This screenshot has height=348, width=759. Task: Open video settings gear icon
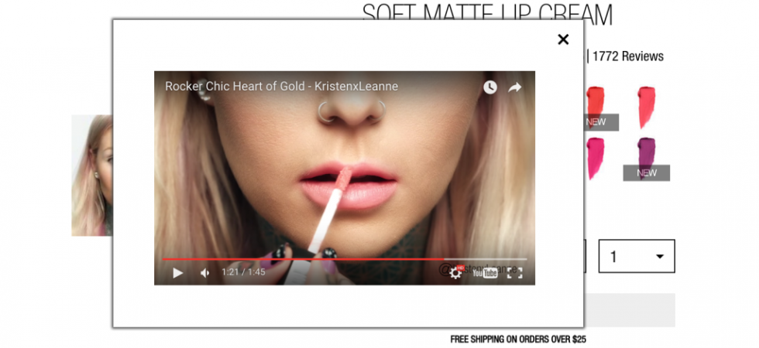455,273
